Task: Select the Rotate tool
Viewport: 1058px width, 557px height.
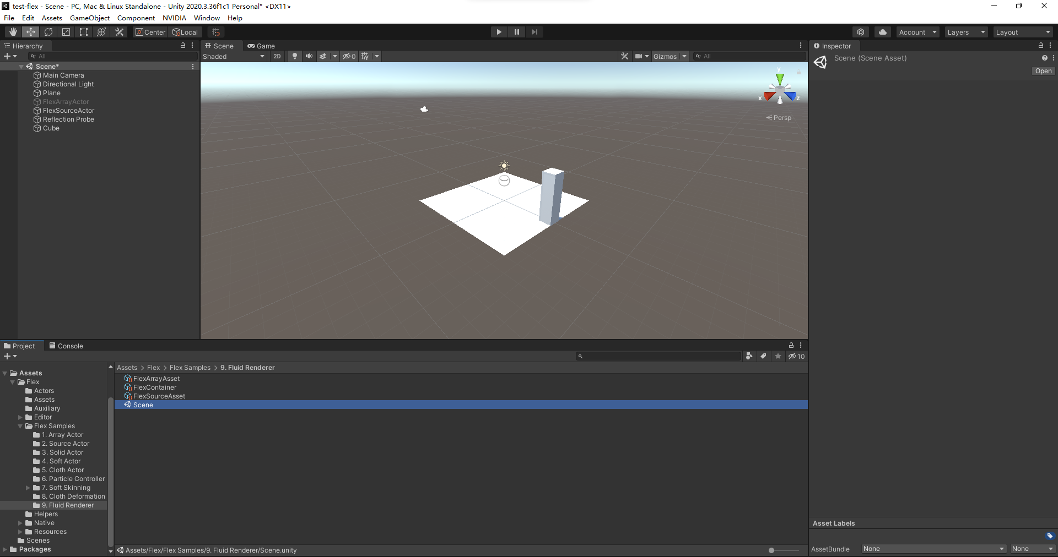Action: pyautogui.click(x=48, y=32)
